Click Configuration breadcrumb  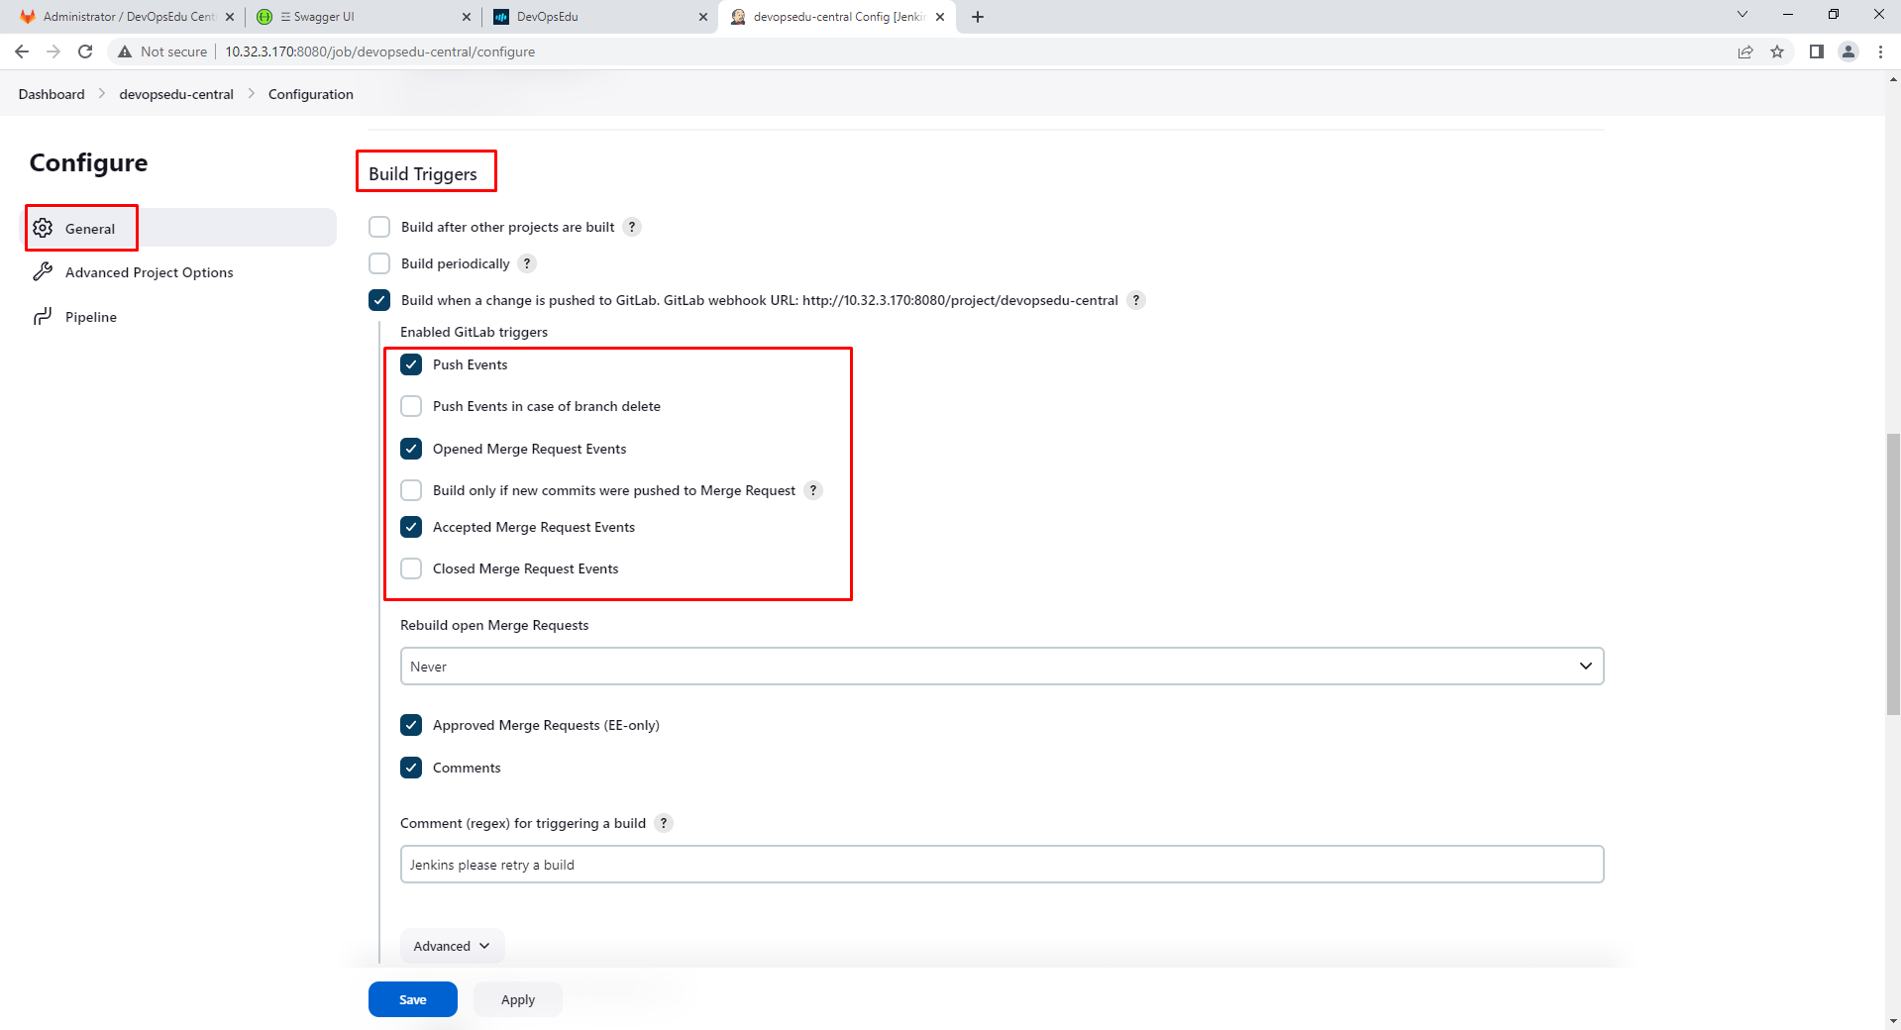[x=311, y=94]
